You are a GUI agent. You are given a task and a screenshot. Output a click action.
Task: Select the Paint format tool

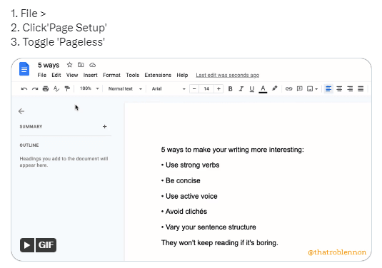[x=67, y=89]
